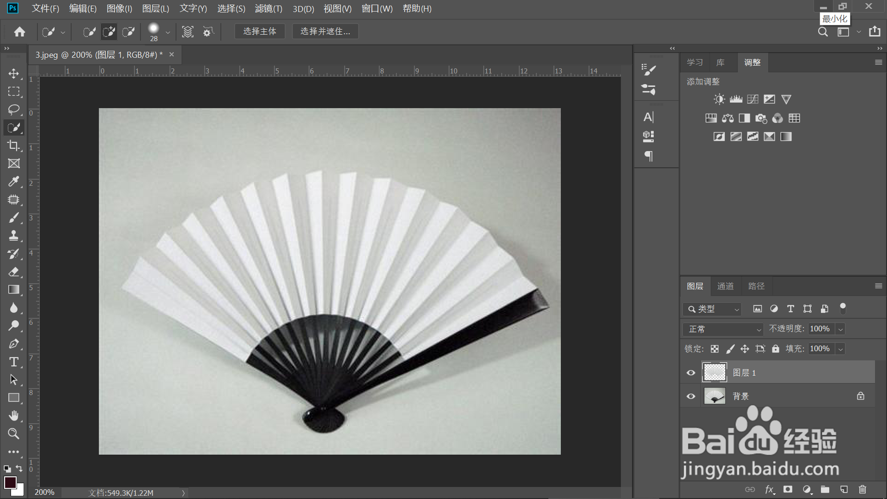
Task: Hide the 背景 layer
Action: [691, 396]
